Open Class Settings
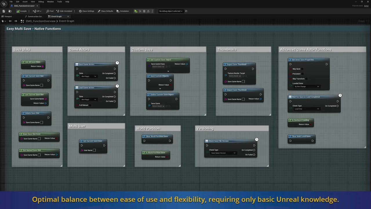371x209 pixels. pyautogui.click(x=87, y=11)
